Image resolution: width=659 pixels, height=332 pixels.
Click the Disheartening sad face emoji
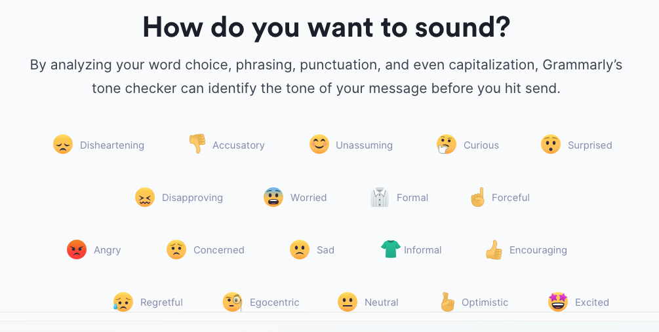point(63,145)
